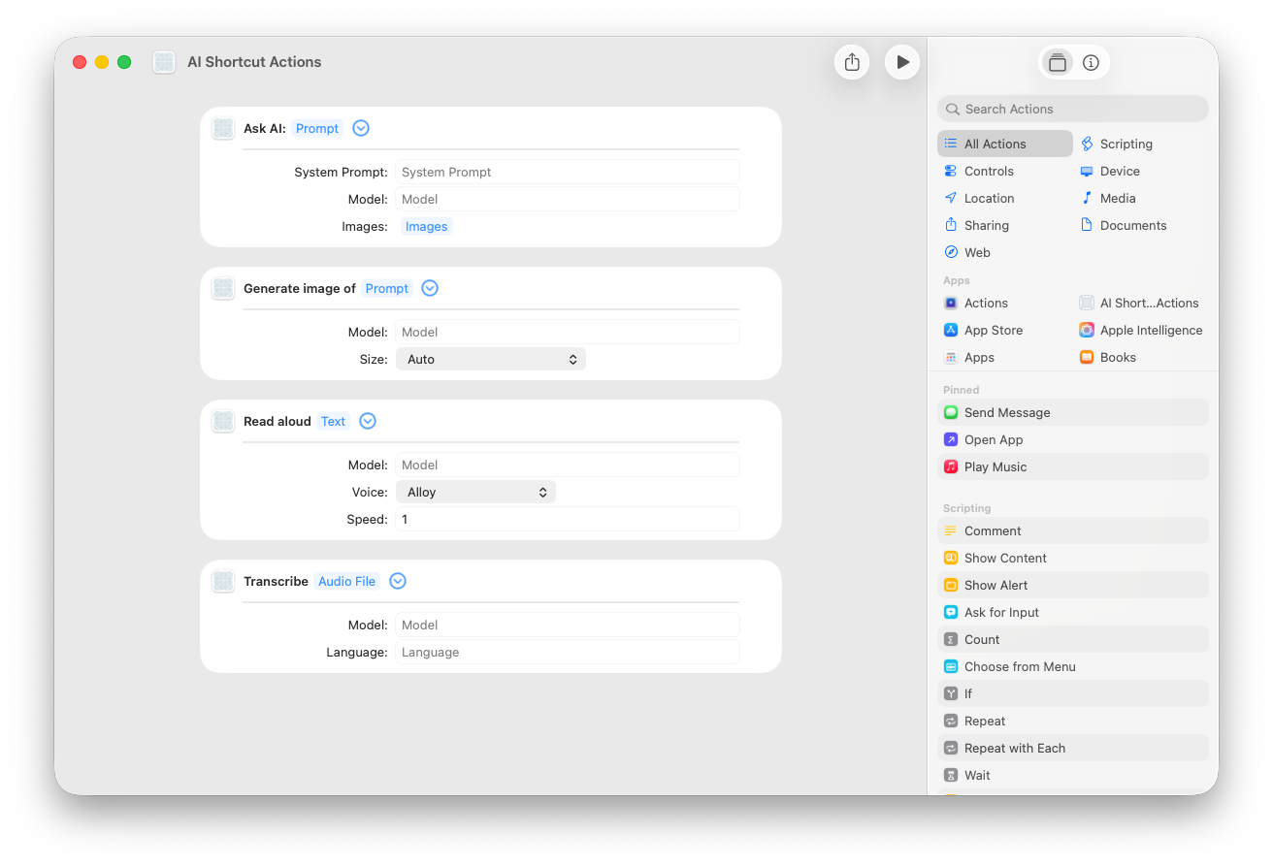Expand the Generate image action chevron

click(430, 288)
